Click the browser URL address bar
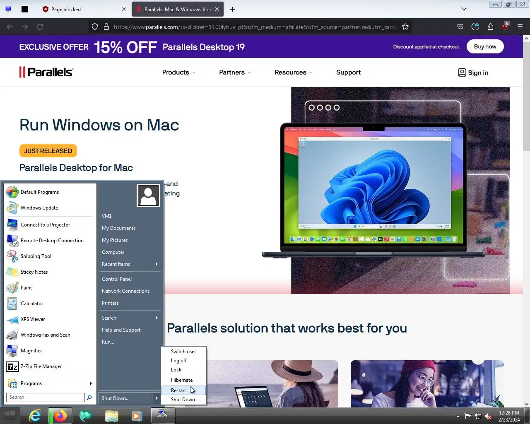Image resolution: width=530 pixels, height=424 pixels. pos(255,26)
